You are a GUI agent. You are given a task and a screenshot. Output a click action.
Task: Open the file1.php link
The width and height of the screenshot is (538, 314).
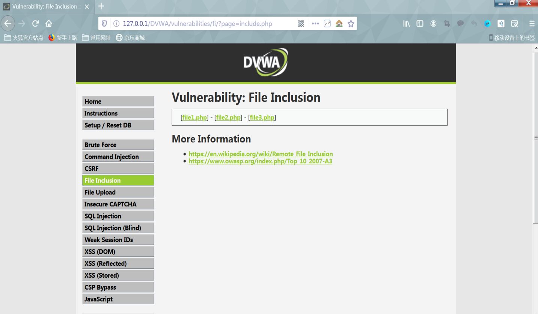[194, 117]
